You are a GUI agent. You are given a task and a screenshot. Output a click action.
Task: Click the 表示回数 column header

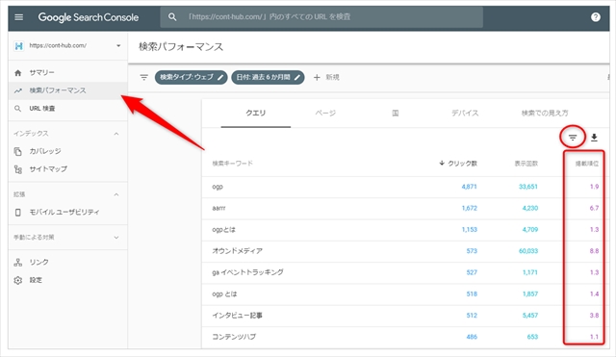(526, 164)
